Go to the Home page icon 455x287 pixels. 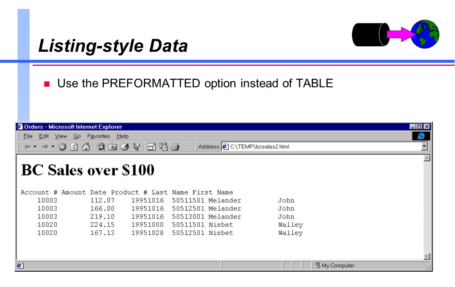point(85,147)
